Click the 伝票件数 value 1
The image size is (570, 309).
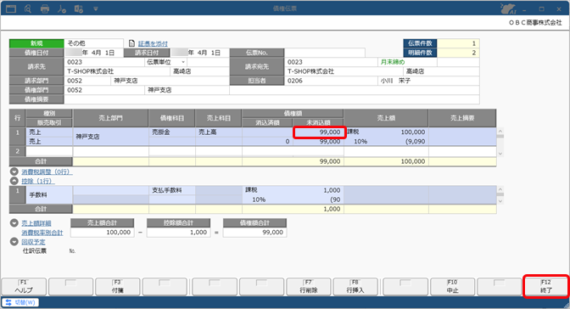tap(458, 43)
